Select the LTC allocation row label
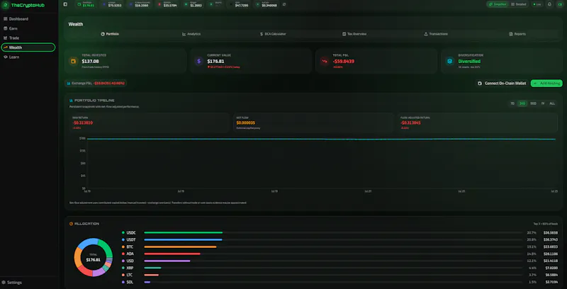The width and height of the screenshot is (567, 289). coord(130,275)
